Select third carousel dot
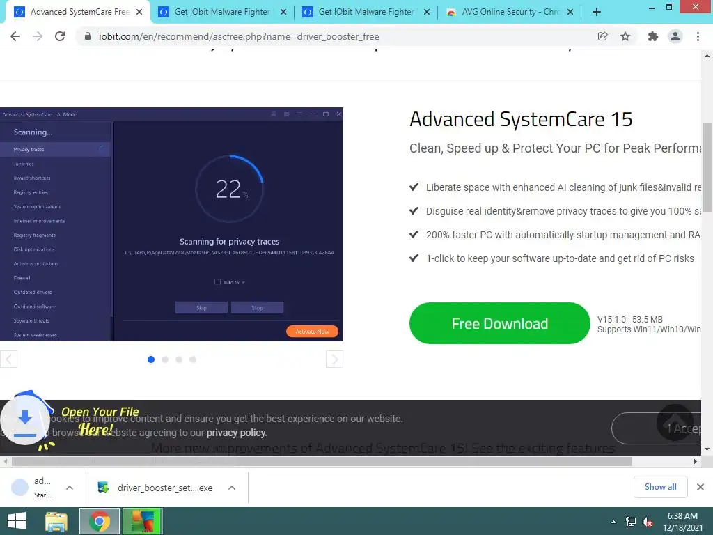 click(179, 359)
